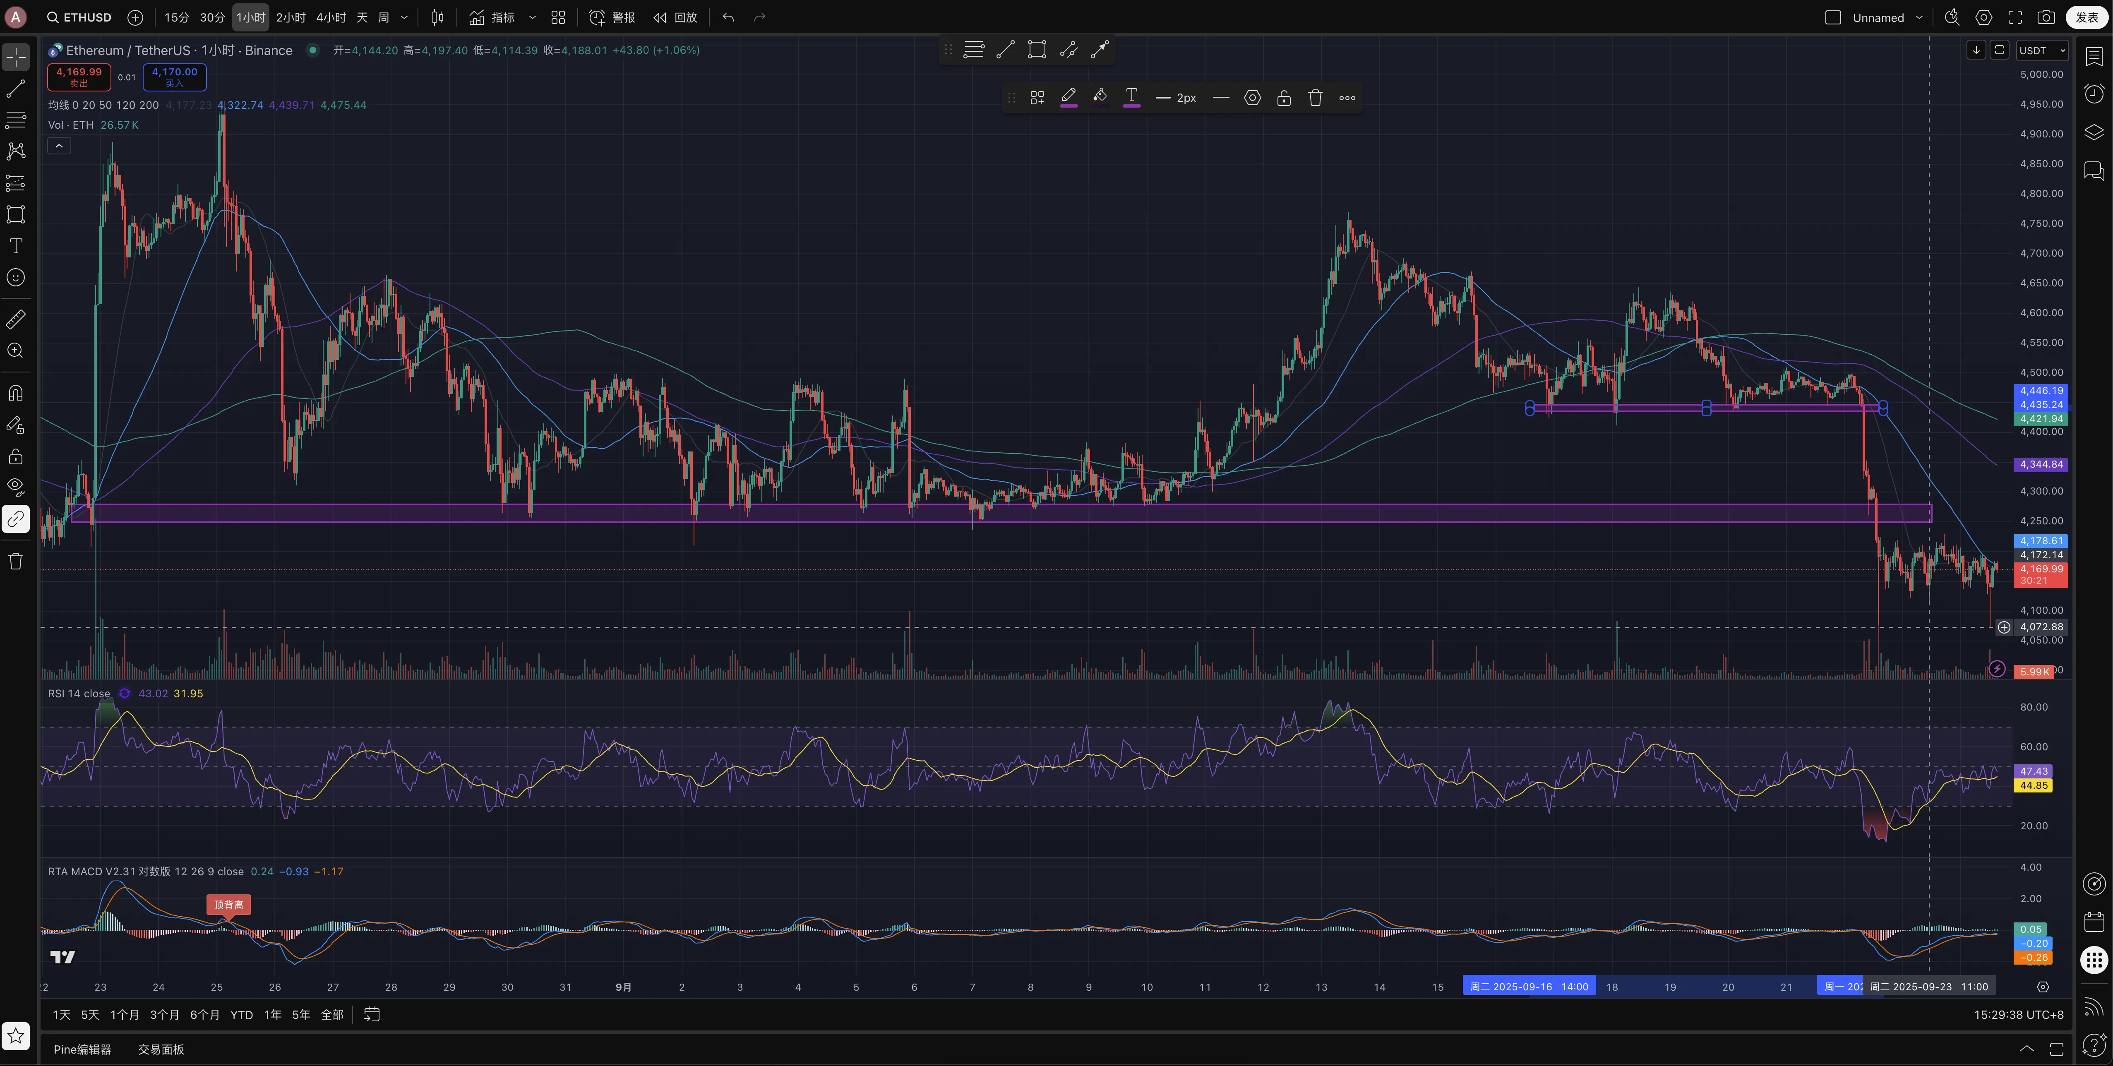Open the ruler measure tool
The image size is (2113, 1066).
[x=16, y=319]
